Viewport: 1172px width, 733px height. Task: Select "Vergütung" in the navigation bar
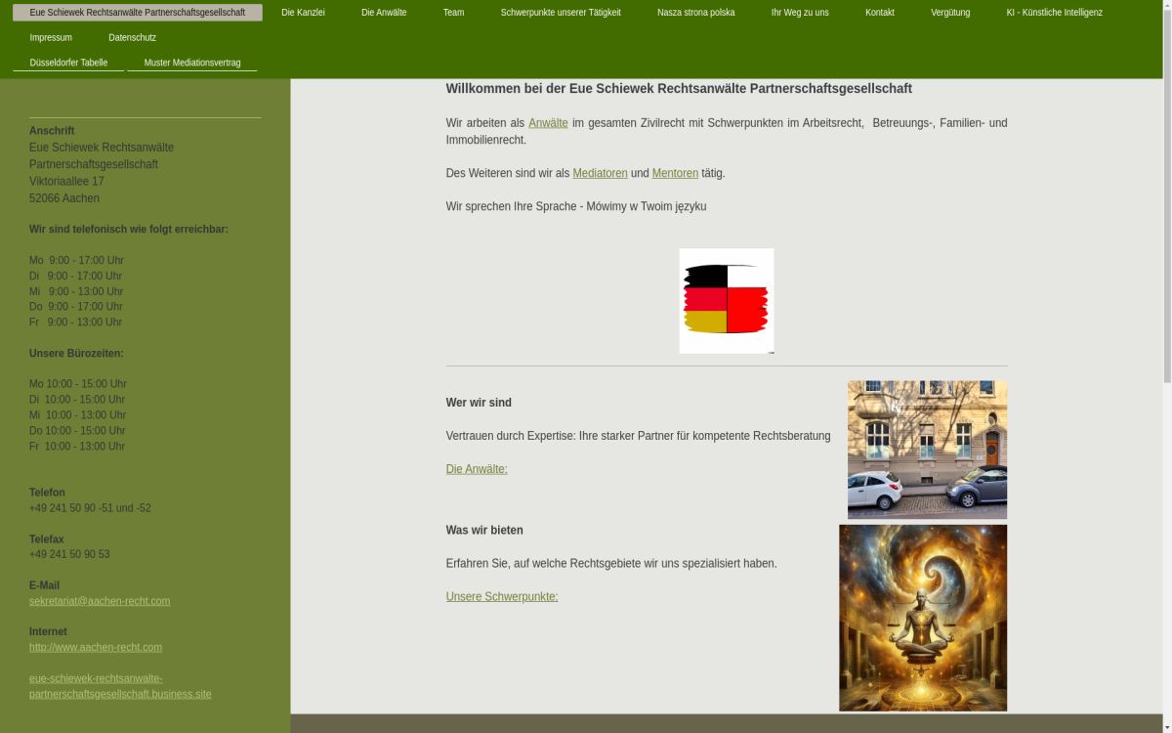click(x=948, y=12)
